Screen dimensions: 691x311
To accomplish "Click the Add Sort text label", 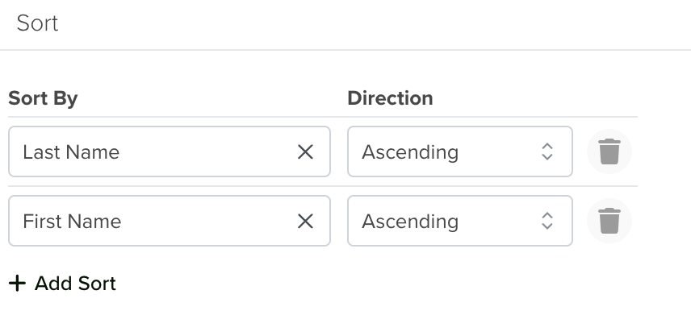I will [x=75, y=284].
